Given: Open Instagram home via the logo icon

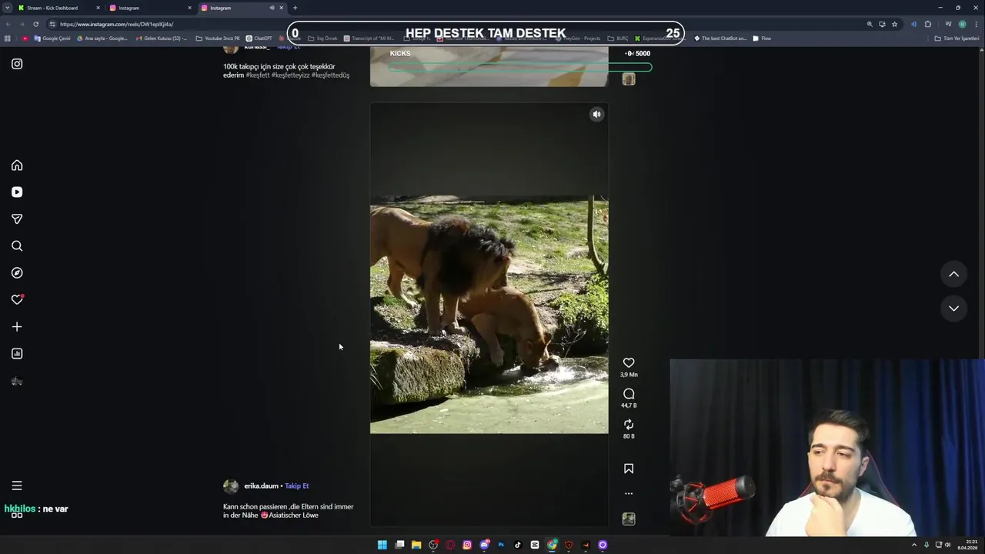Looking at the screenshot, I should tap(17, 64).
